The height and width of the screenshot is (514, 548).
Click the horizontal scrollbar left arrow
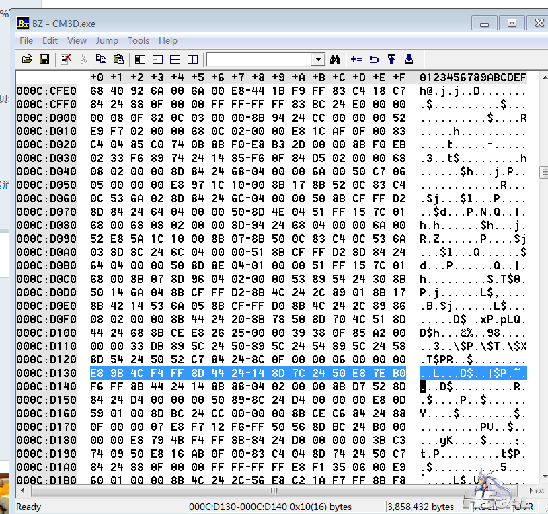point(23,490)
